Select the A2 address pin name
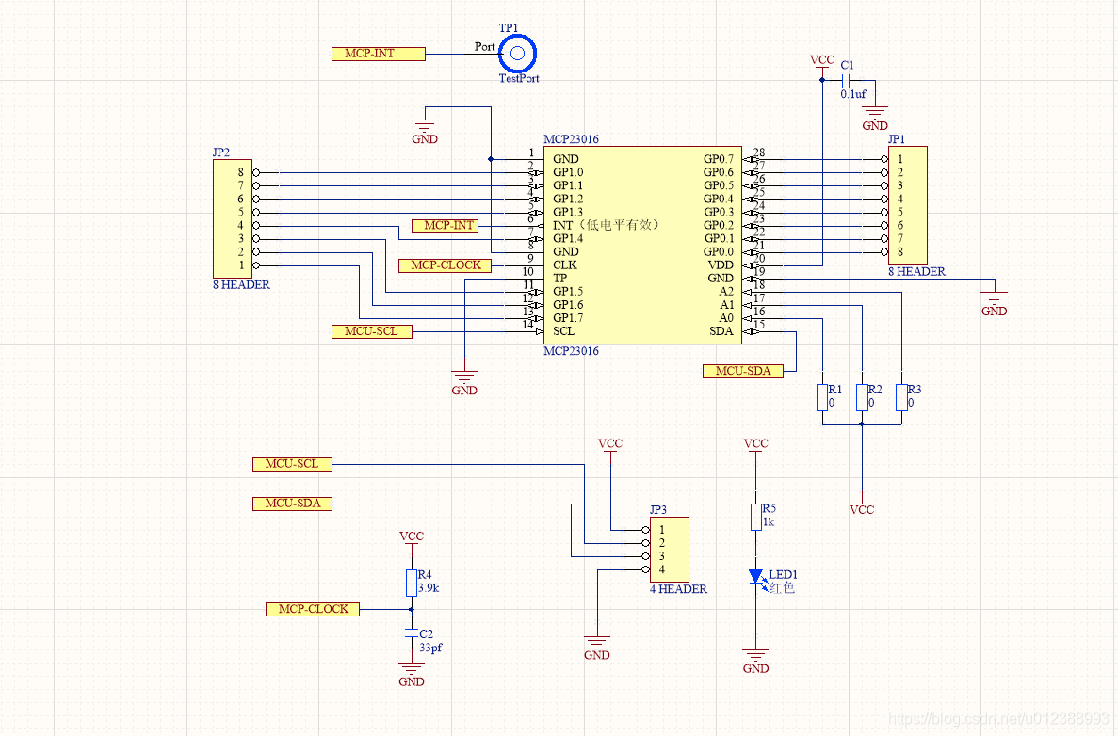The image size is (1118, 736). pyautogui.click(x=726, y=292)
